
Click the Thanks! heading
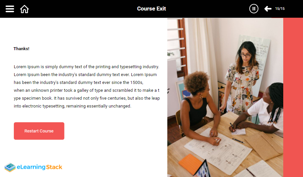click(21, 49)
